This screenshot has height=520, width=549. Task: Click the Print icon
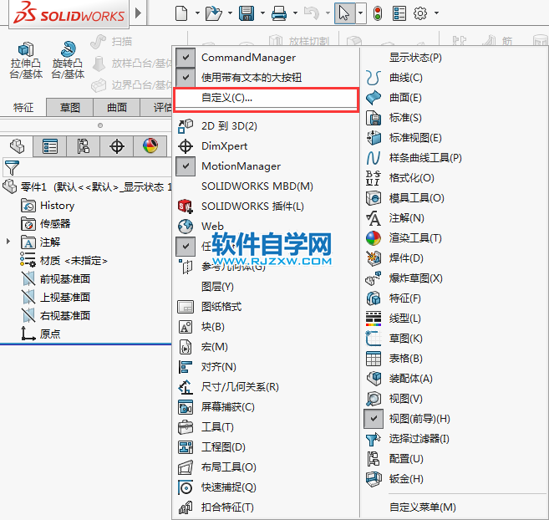point(279,13)
